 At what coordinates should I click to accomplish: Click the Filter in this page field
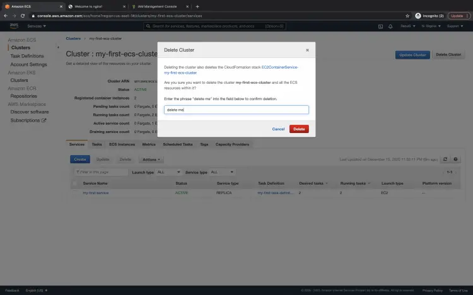coord(101,172)
